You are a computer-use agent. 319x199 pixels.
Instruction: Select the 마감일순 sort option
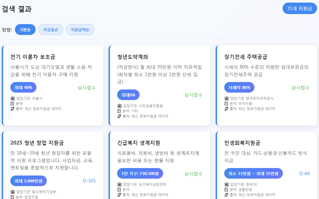pos(51,29)
